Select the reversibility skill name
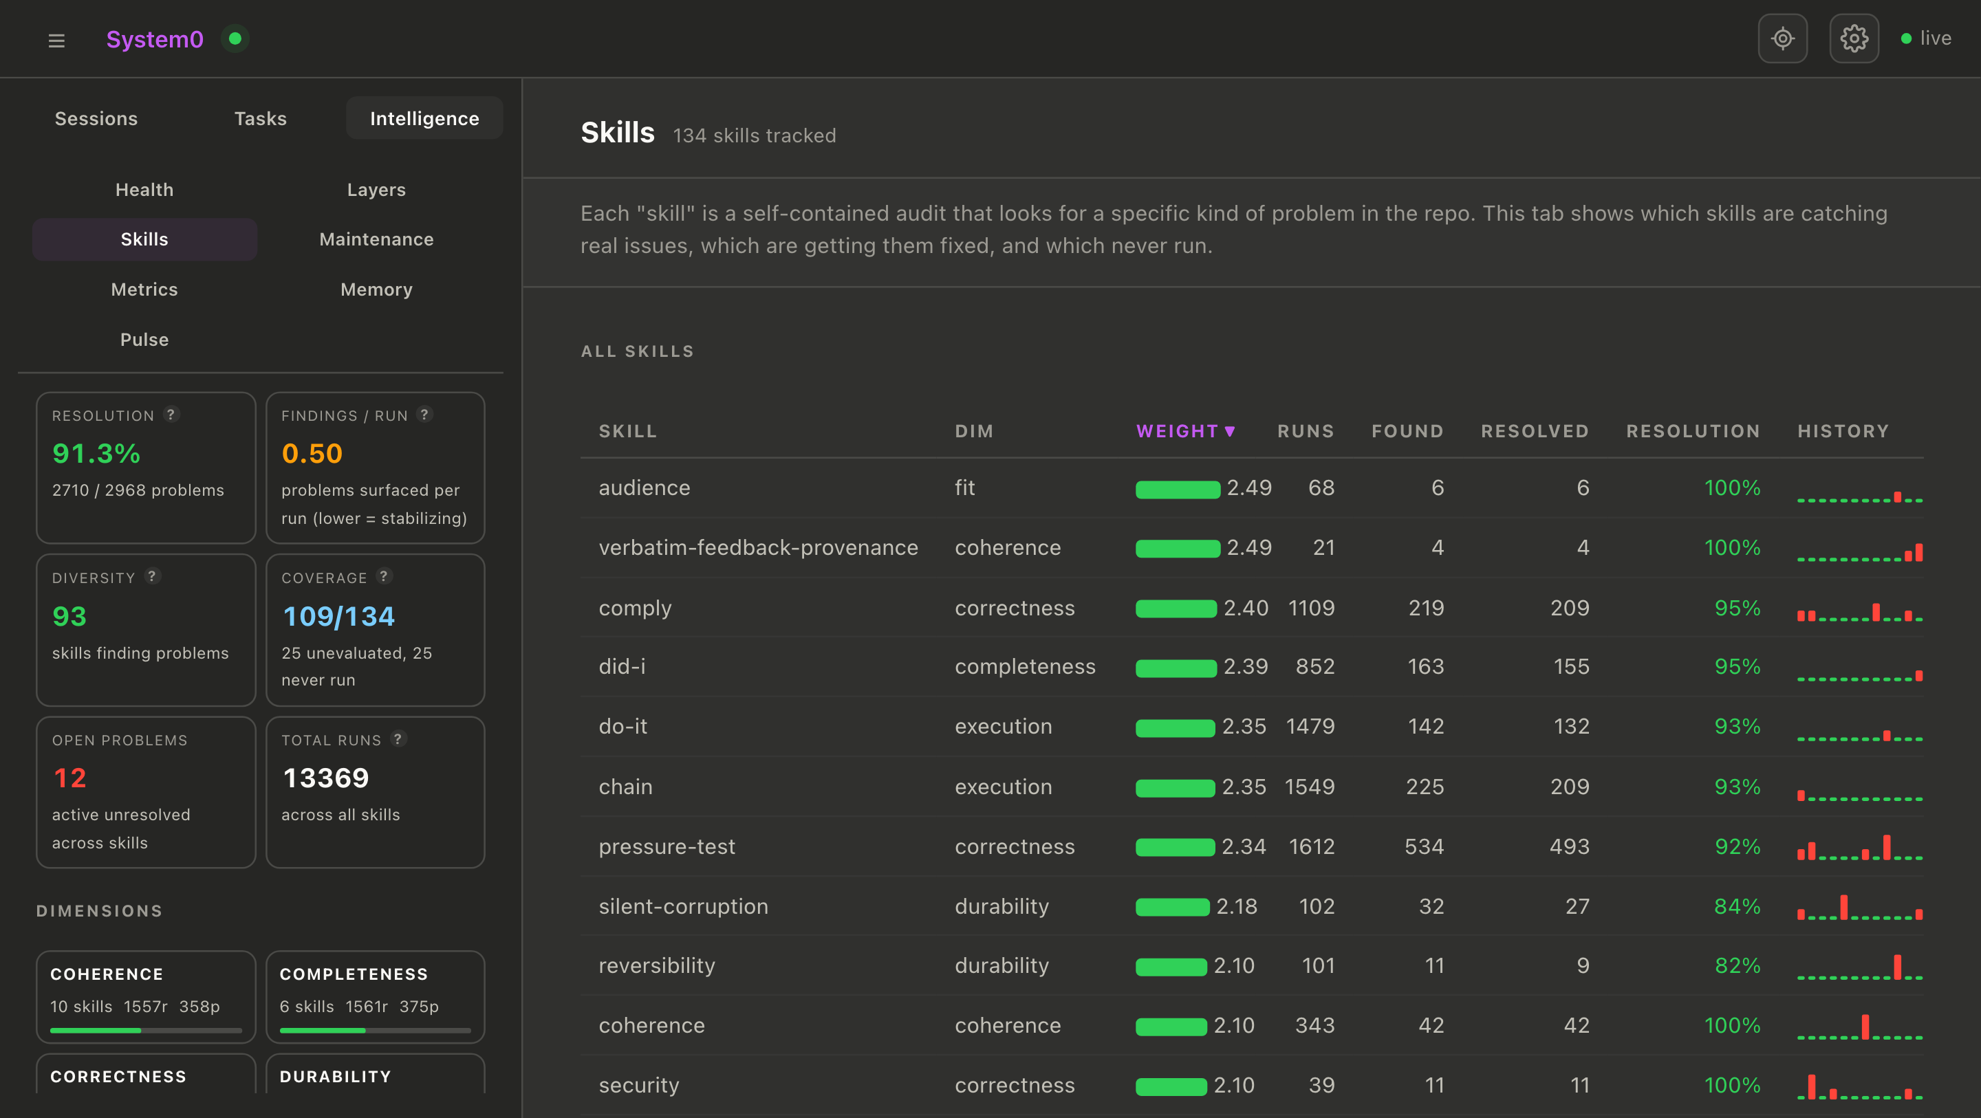Image resolution: width=1981 pixels, height=1118 pixels. click(657, 966)
